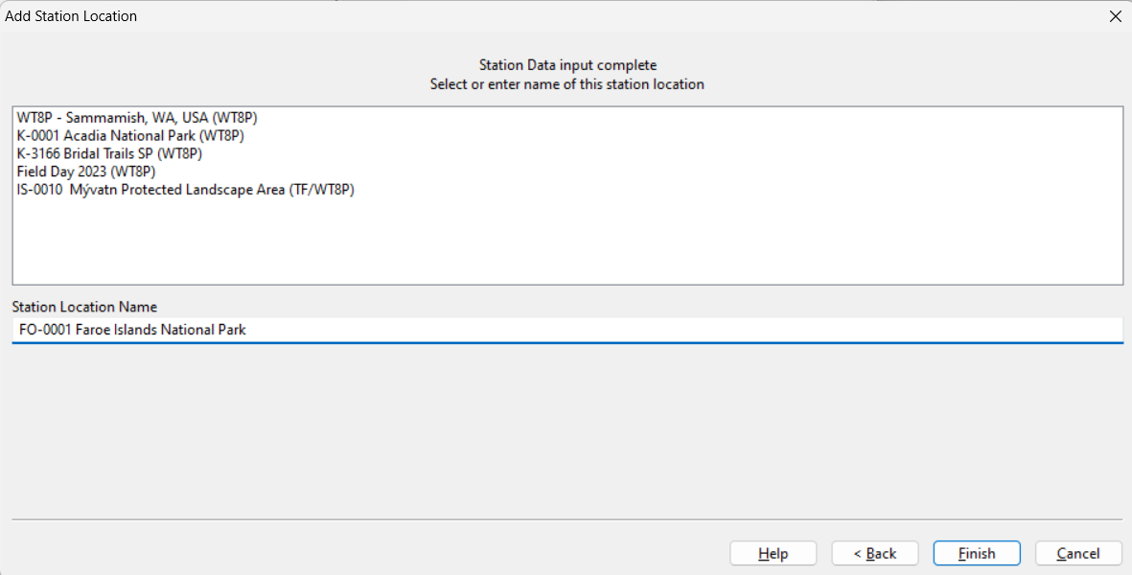Screen dimensions: 1132x575
Task: Cancel adding the station location
Action: pos(1077,554)
